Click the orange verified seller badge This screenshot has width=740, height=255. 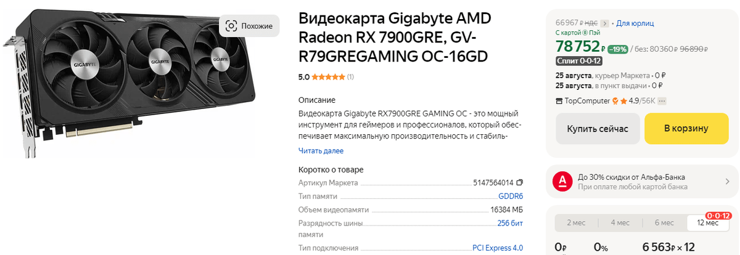click(x=615, y=101)
